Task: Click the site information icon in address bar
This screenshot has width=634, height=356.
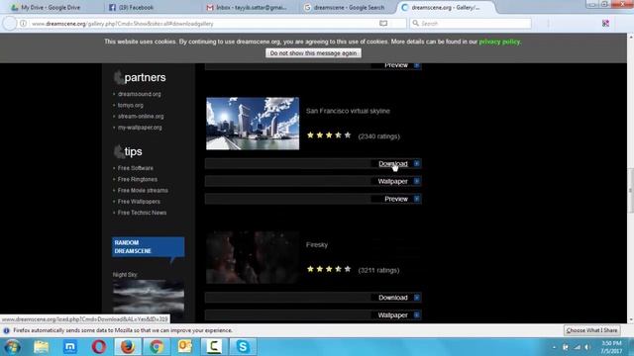Action: [x=23, y=24]
